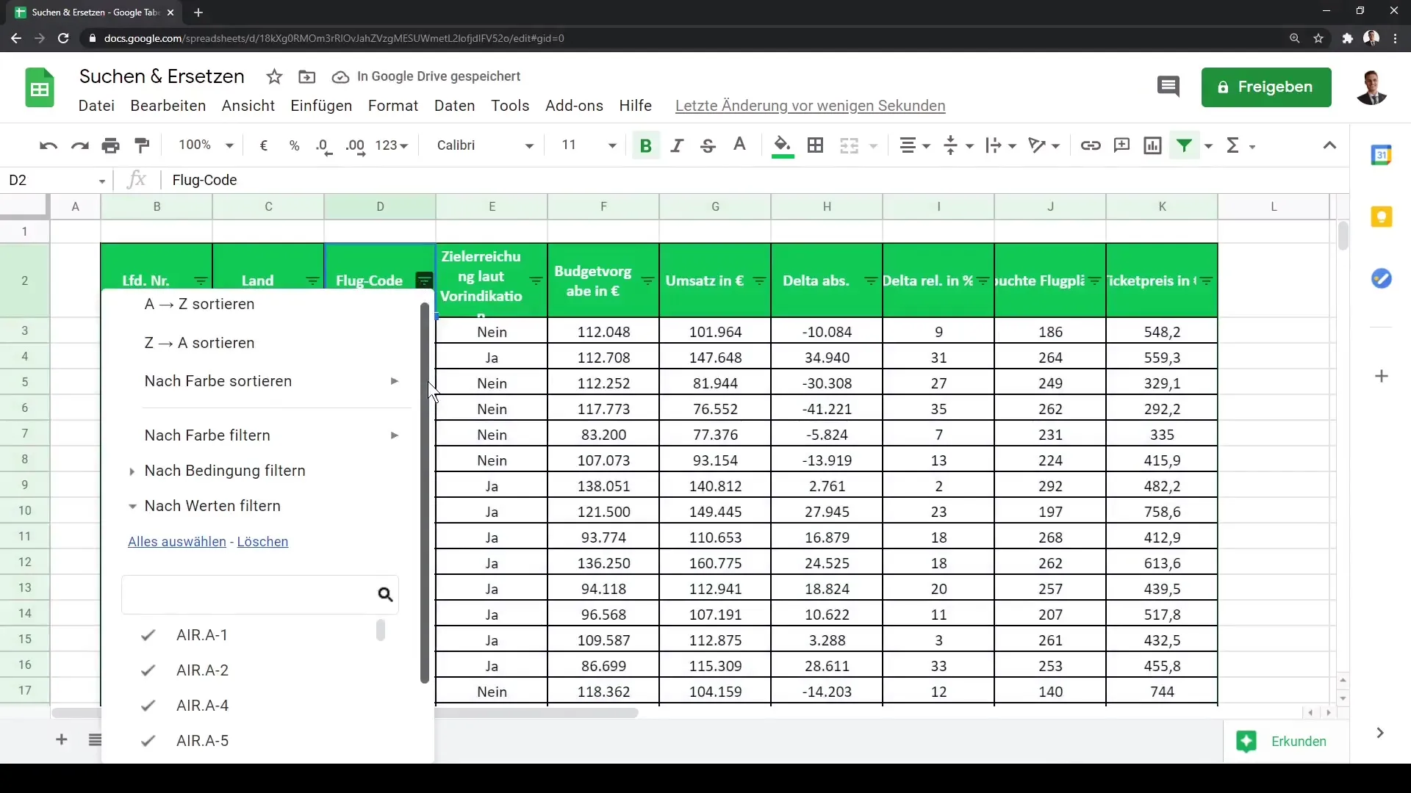This screenshot has height=793, width=1411.
Task: Choose A → Z sortieren
Action: (x=199, y=304)
